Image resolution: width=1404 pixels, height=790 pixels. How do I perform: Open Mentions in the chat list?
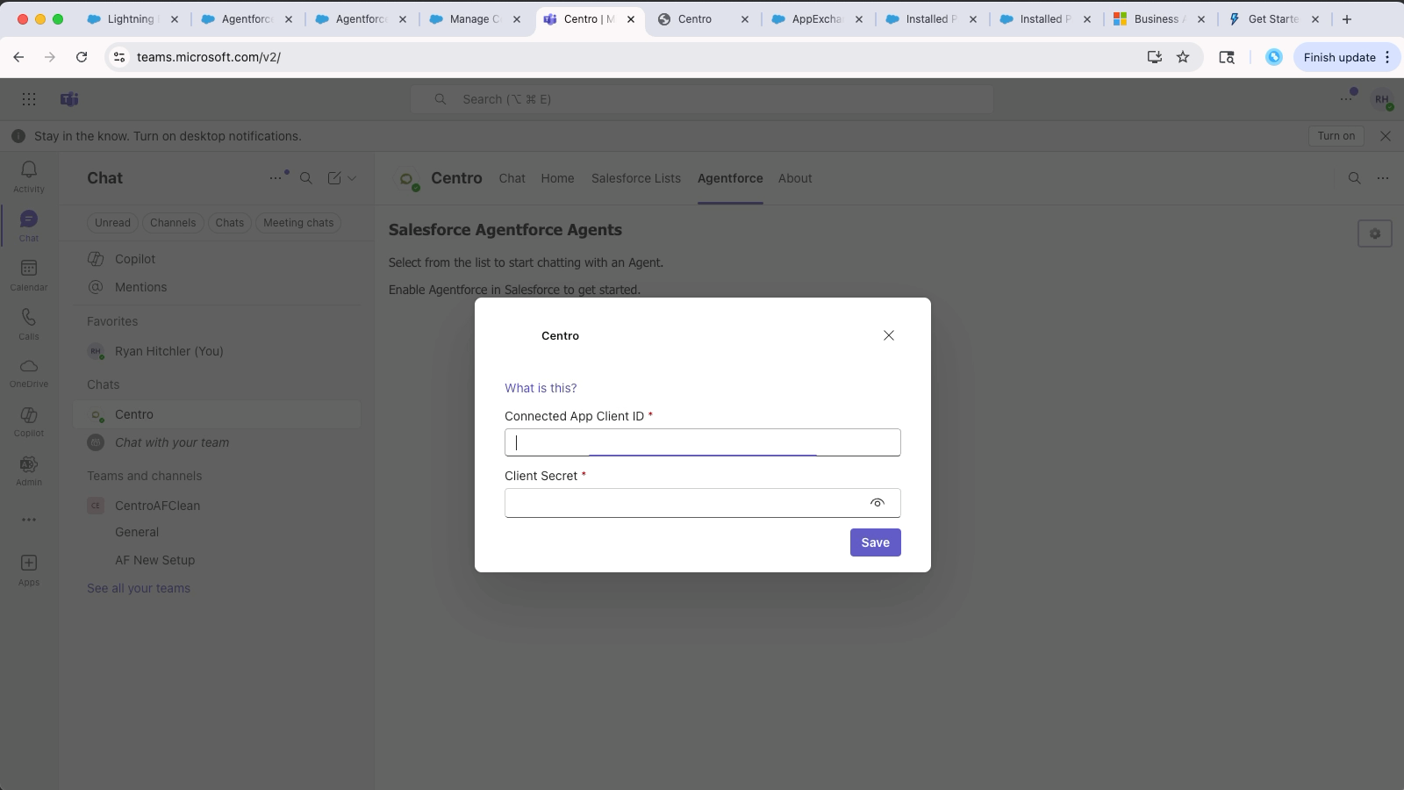click(217, 287)
